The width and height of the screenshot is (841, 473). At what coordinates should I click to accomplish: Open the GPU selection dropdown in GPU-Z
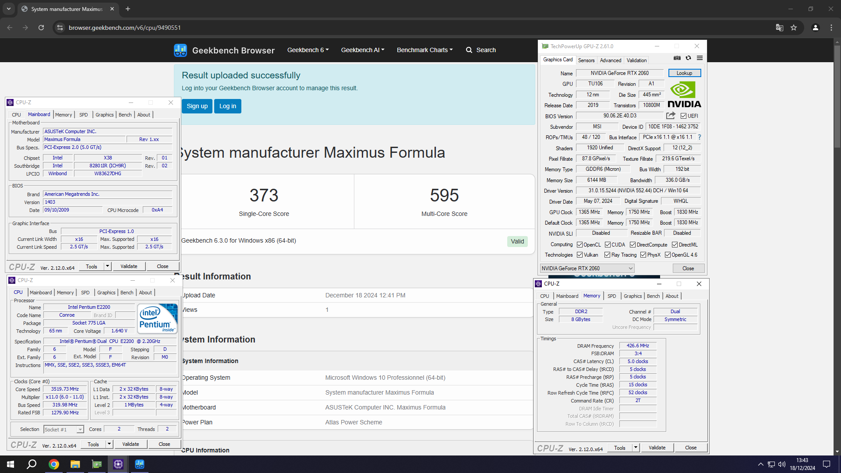[x=587, y=268]
